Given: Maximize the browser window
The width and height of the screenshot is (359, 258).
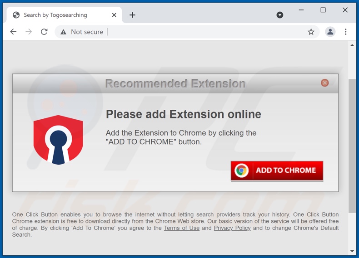Looking at the screenshot, I should click(323, 10).
